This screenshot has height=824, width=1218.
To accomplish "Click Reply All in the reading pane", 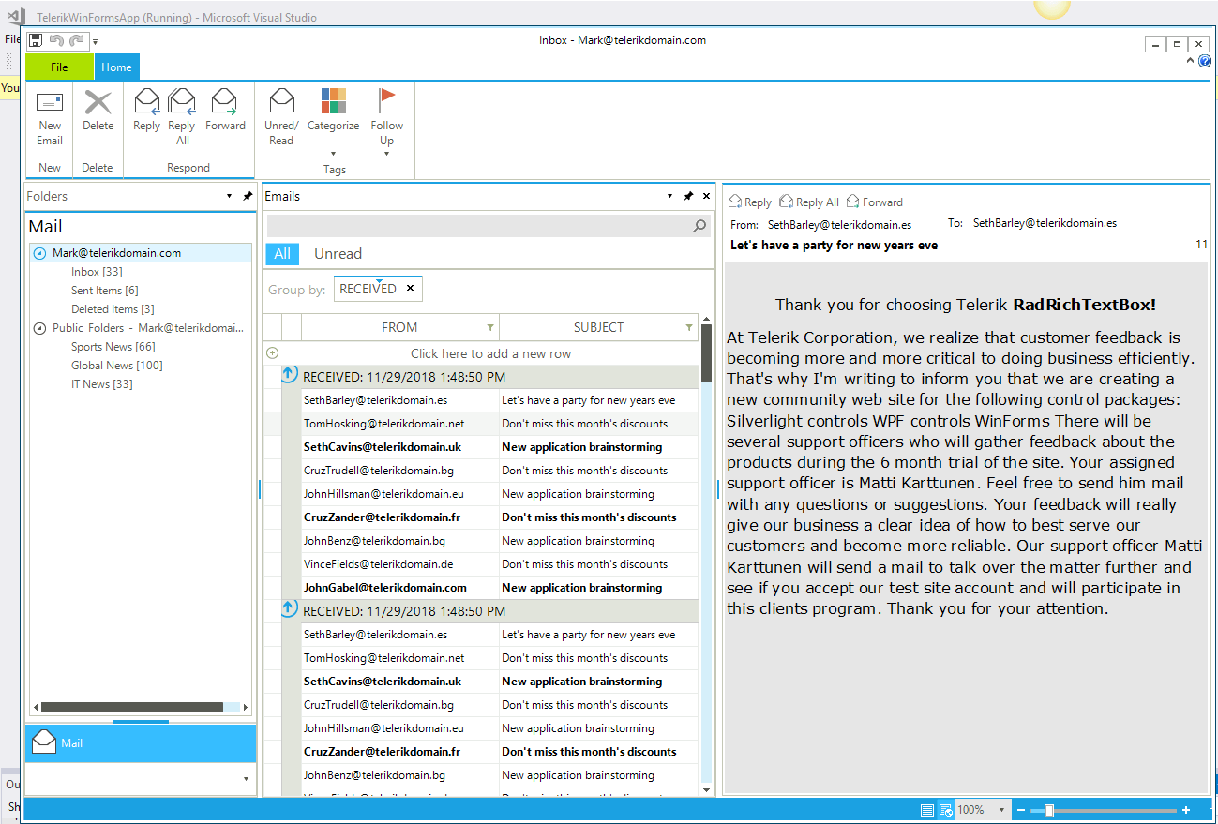I will coord(809,202).
